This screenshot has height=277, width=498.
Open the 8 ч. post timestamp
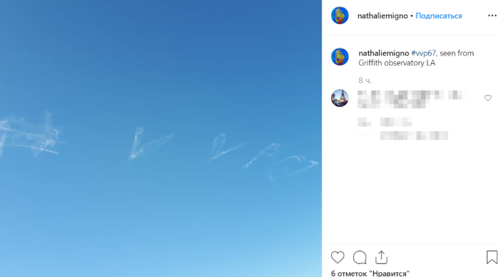coord(365,81)
